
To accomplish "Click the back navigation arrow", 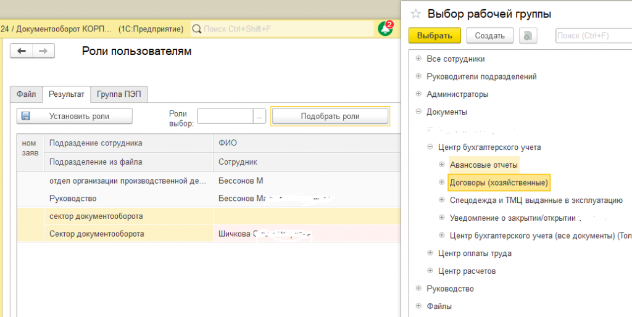I will tap(22, 51).
